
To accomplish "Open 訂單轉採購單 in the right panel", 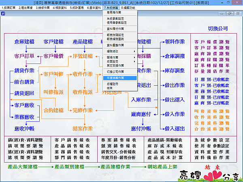I will tap(212, 66).
